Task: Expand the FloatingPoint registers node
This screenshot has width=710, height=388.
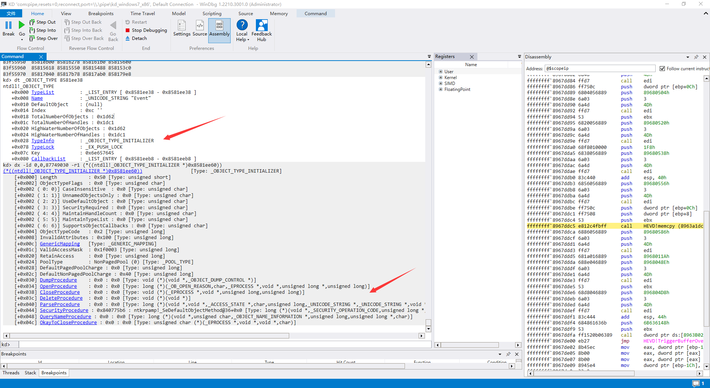Action: click(440, 89)
